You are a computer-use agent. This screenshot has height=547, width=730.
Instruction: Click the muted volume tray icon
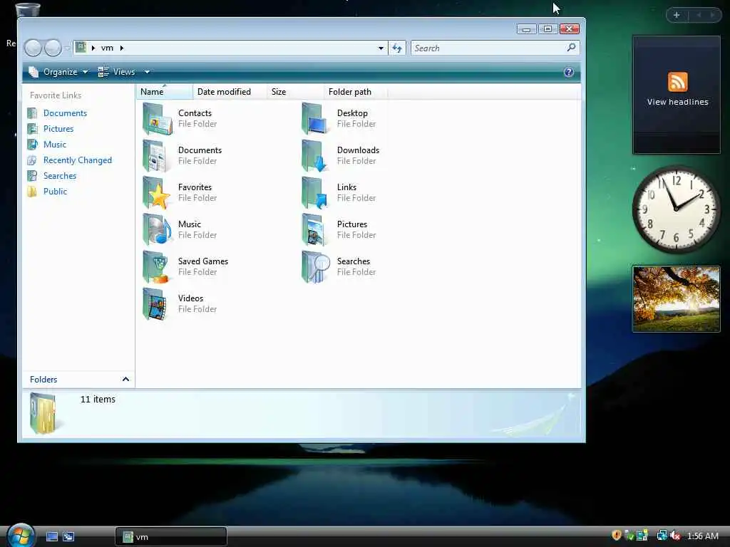click(675, 536)
